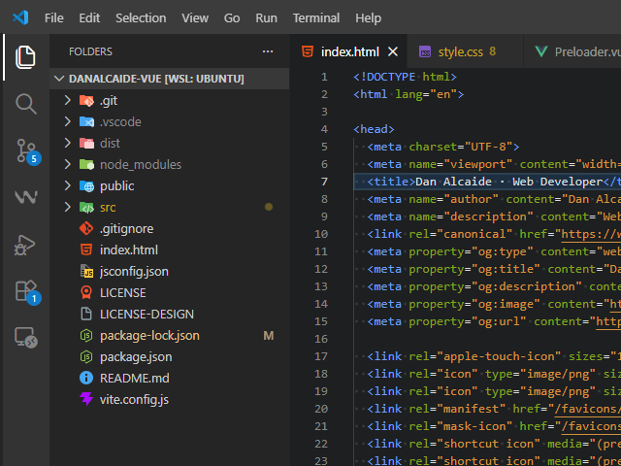Close the index.html editor tab
The height and width of the screenshot is (466, 621).
click(x=393, y=51)
